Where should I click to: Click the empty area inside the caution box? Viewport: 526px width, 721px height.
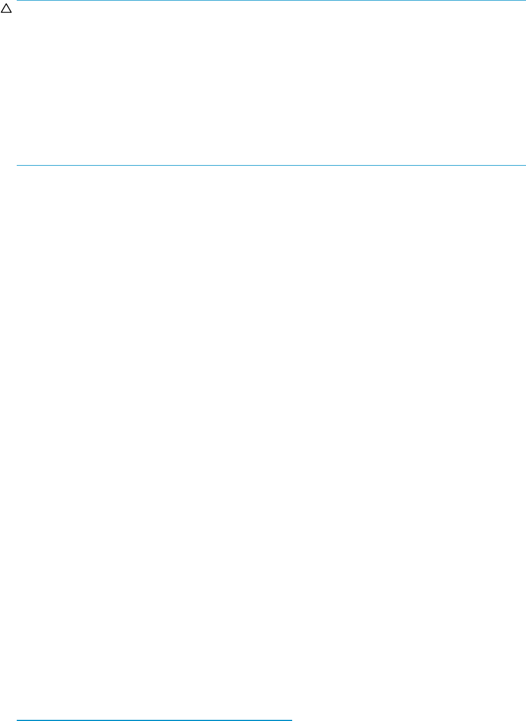271,84
